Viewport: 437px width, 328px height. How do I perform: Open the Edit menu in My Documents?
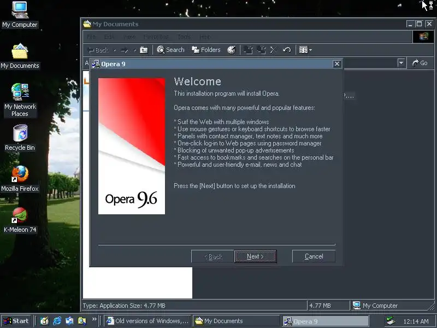tap(109, 37)
